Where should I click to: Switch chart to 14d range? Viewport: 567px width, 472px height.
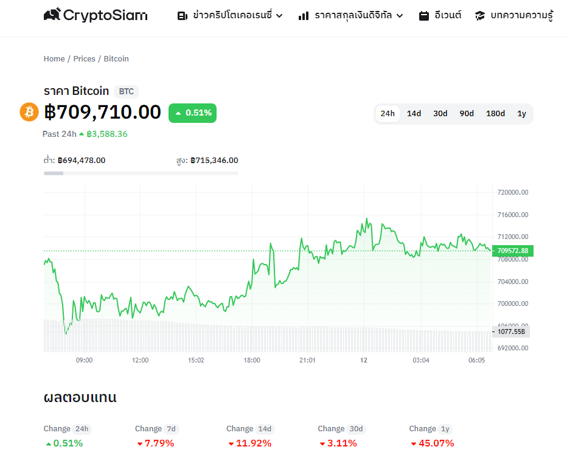coord(414,114)
